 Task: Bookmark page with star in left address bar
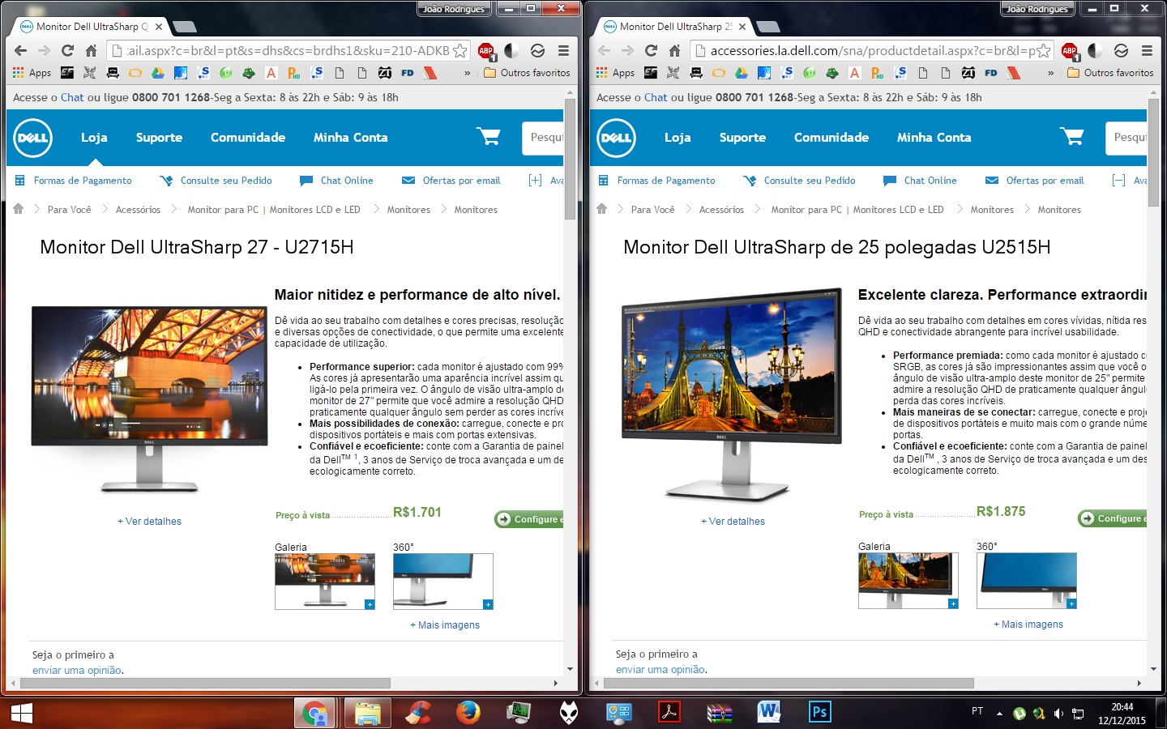(x=460, y=50)
